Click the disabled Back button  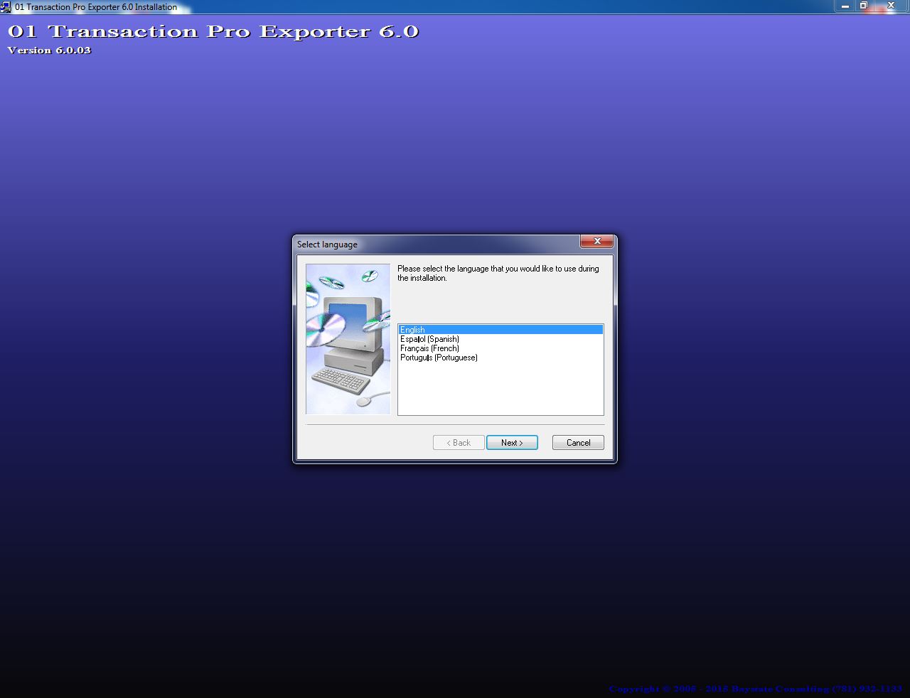coord(458,442)
